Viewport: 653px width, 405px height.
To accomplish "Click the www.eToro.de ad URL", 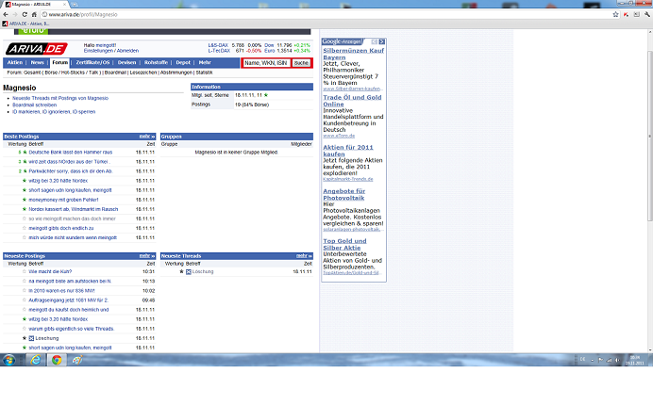I will 339,136.
